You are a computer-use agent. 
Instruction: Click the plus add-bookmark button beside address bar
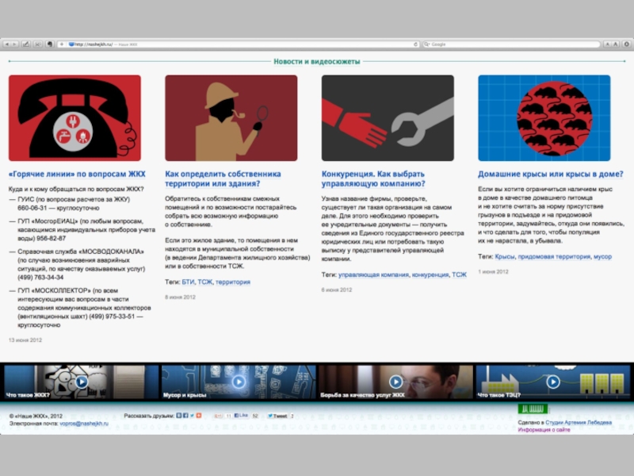(62, 44)
